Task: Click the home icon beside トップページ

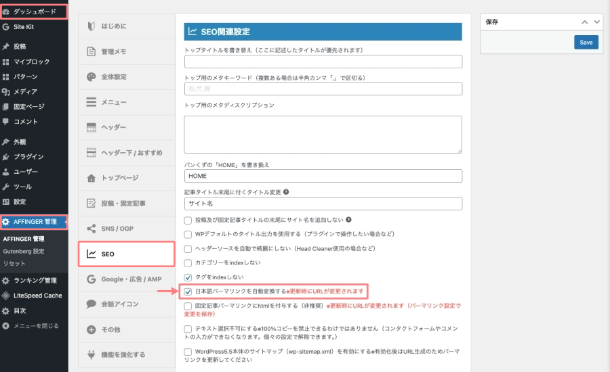Action: [91, 178]
